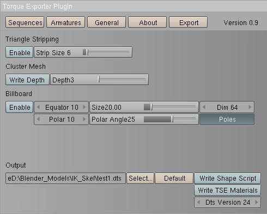The height and width of the screenshot is (214, 267).
Task: Click the Select... button
Action: [x=140, y=179]
